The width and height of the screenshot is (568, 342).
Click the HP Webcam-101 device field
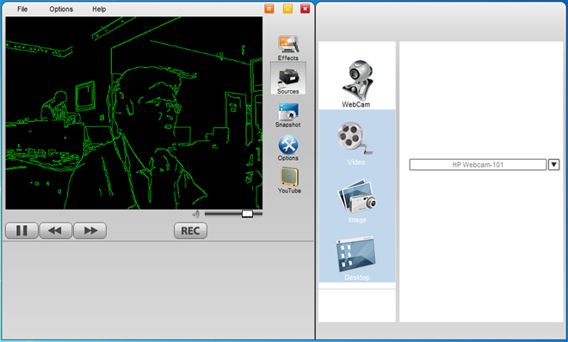pos(478,164)
